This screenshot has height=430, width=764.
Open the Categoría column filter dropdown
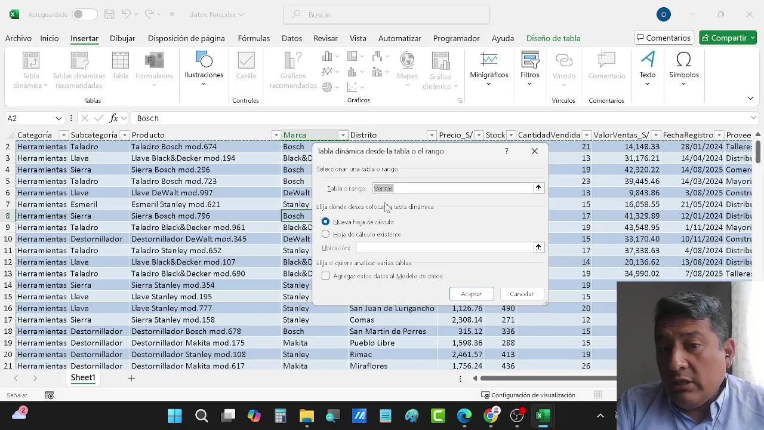tap(64, 135)
